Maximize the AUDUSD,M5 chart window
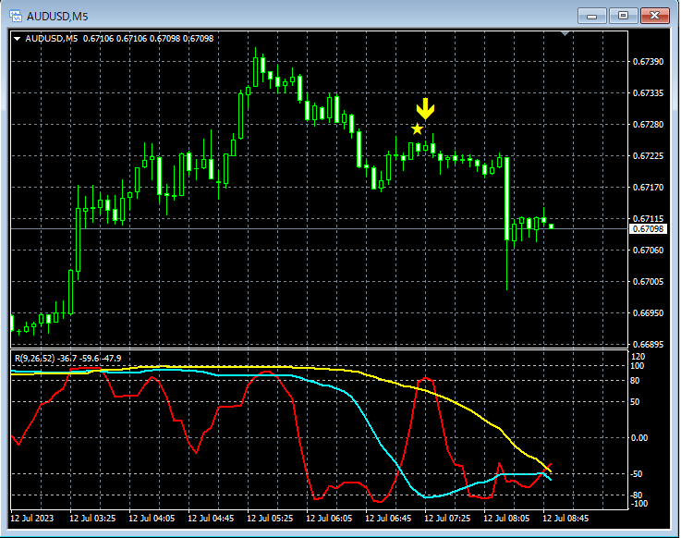The image size is (681, 538). 623,16
